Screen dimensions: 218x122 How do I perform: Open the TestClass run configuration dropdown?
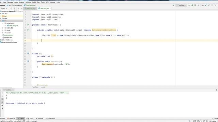[182, 5]
